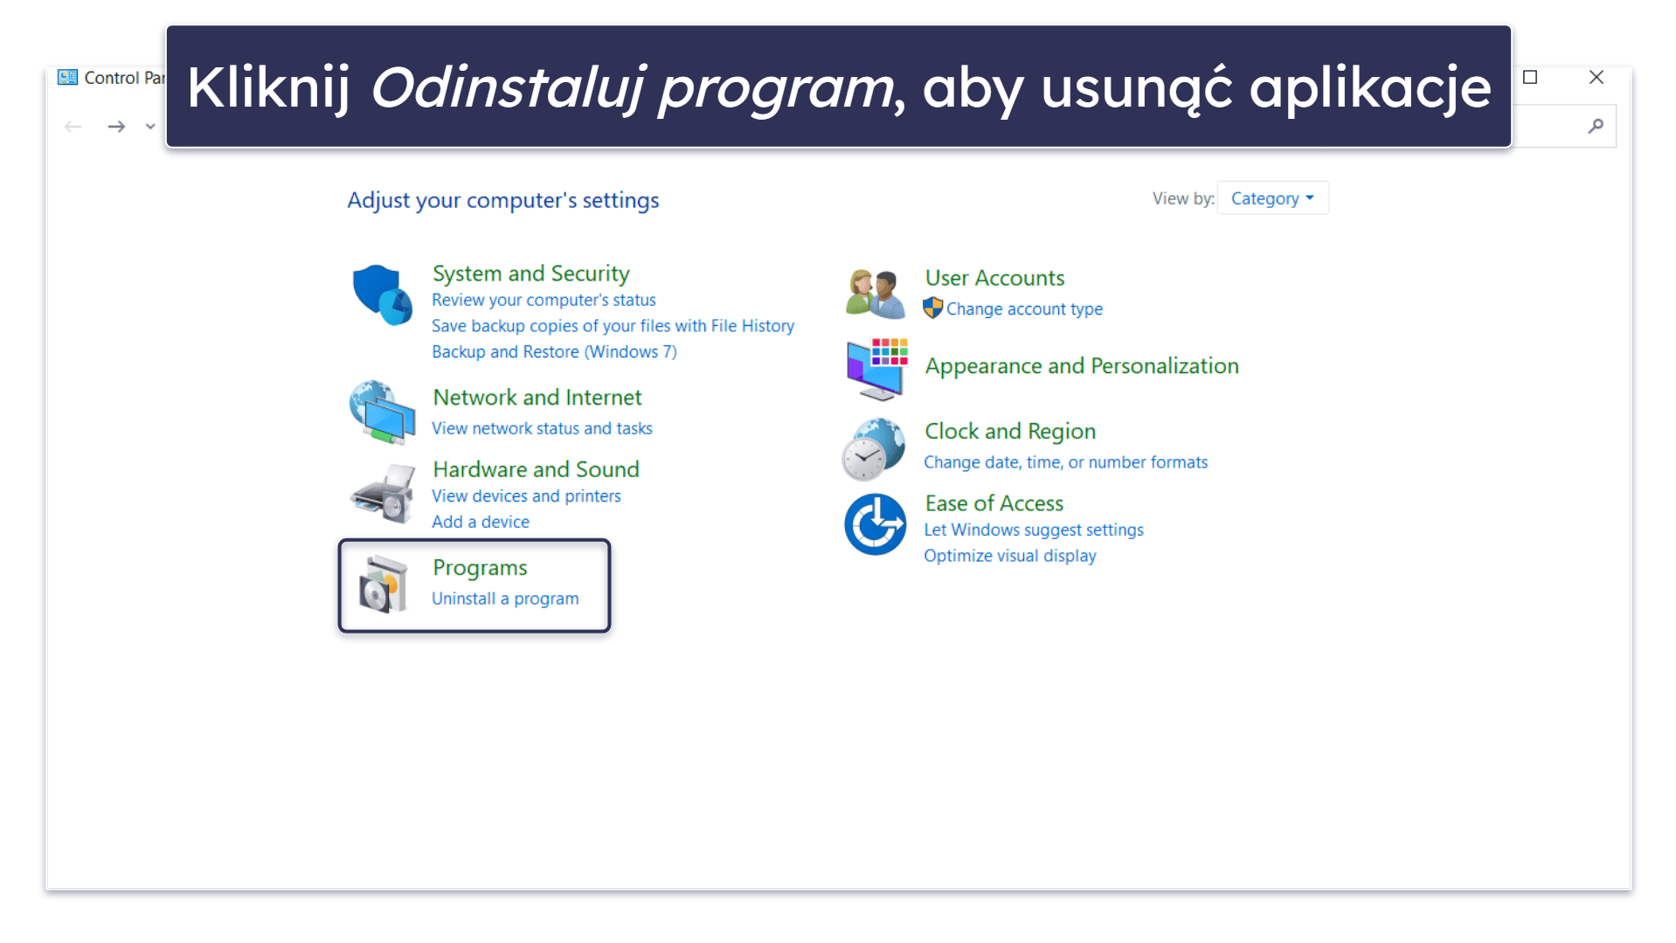Open the Programs heading

point(480,568)
